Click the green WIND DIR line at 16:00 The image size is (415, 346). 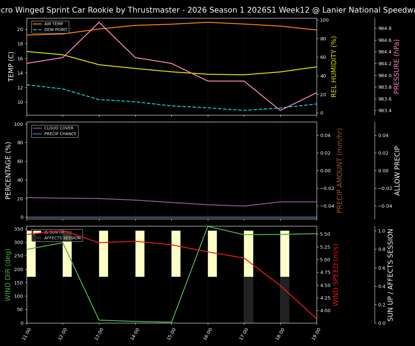(208, 228)
